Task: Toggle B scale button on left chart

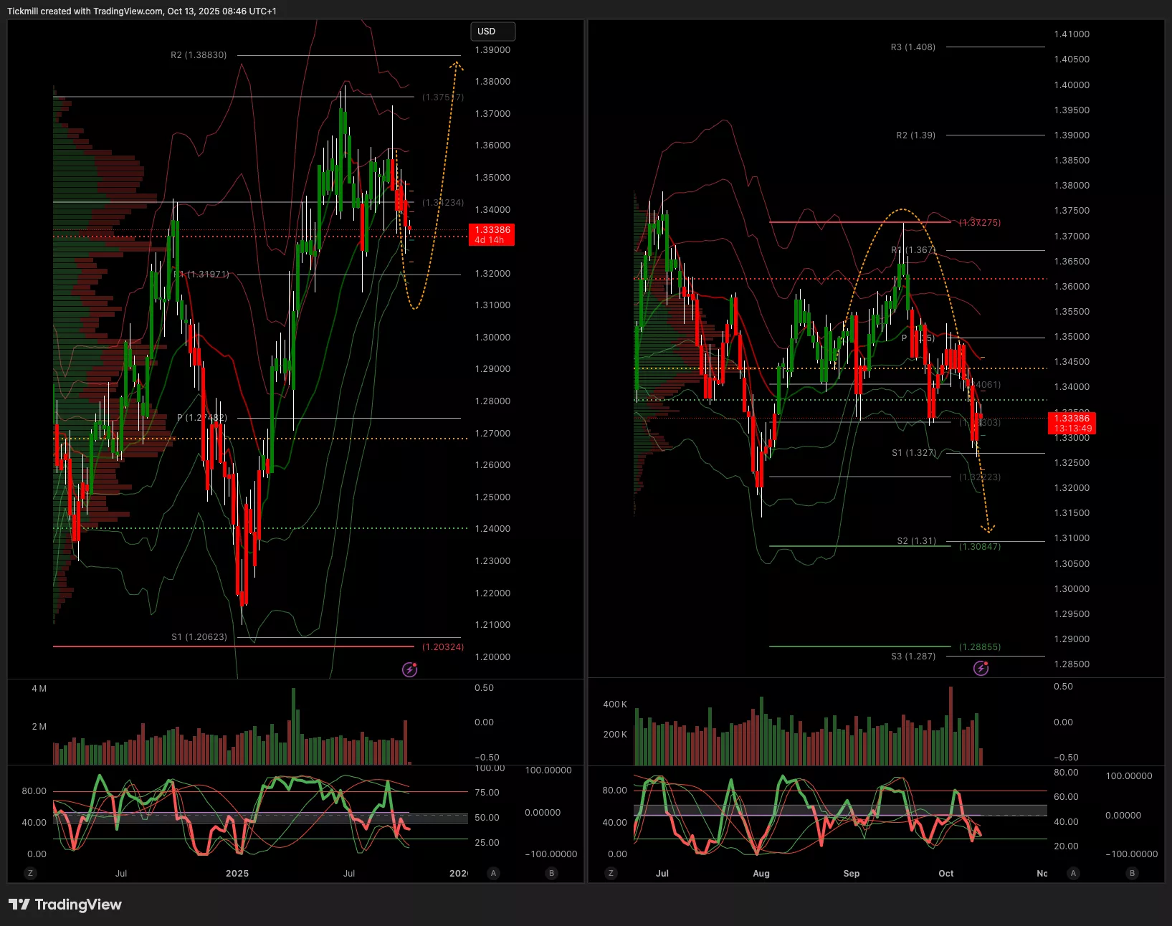Action: click(x=551, y=873)
